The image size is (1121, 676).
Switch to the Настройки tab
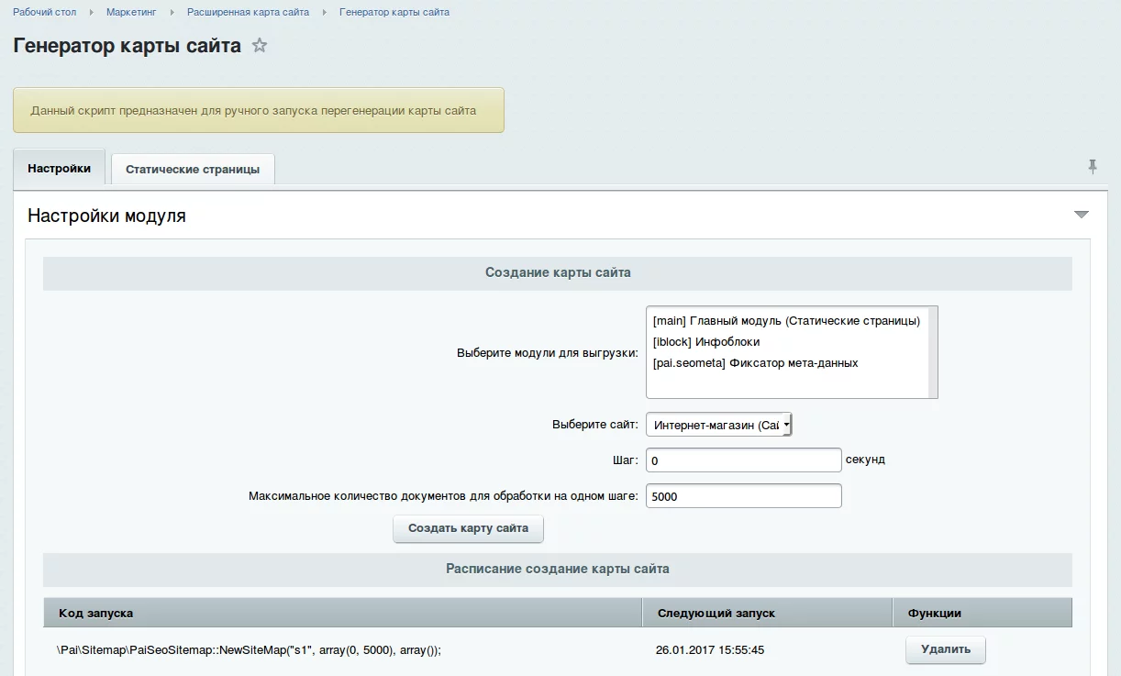(x=60, y=169)
